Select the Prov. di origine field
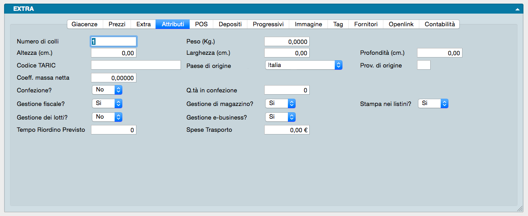This screenshot has width=528, height=216. click(x=423, y=65)
